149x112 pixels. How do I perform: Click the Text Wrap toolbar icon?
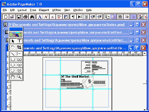click(x=127, y=17)
